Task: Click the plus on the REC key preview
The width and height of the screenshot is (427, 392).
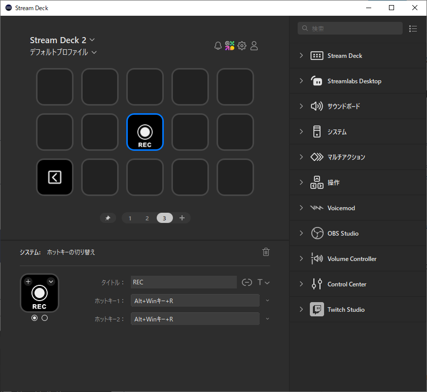Action: tap(28, 282)
